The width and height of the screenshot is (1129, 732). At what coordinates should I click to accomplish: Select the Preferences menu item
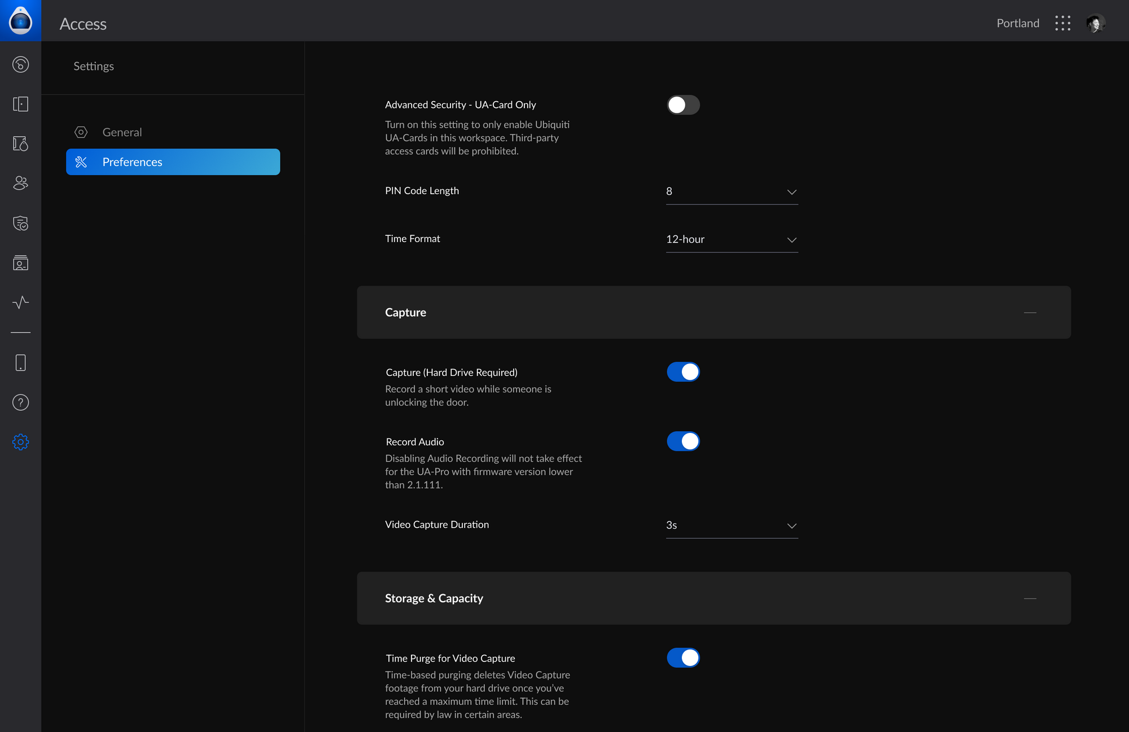click(x=173, y=162)
